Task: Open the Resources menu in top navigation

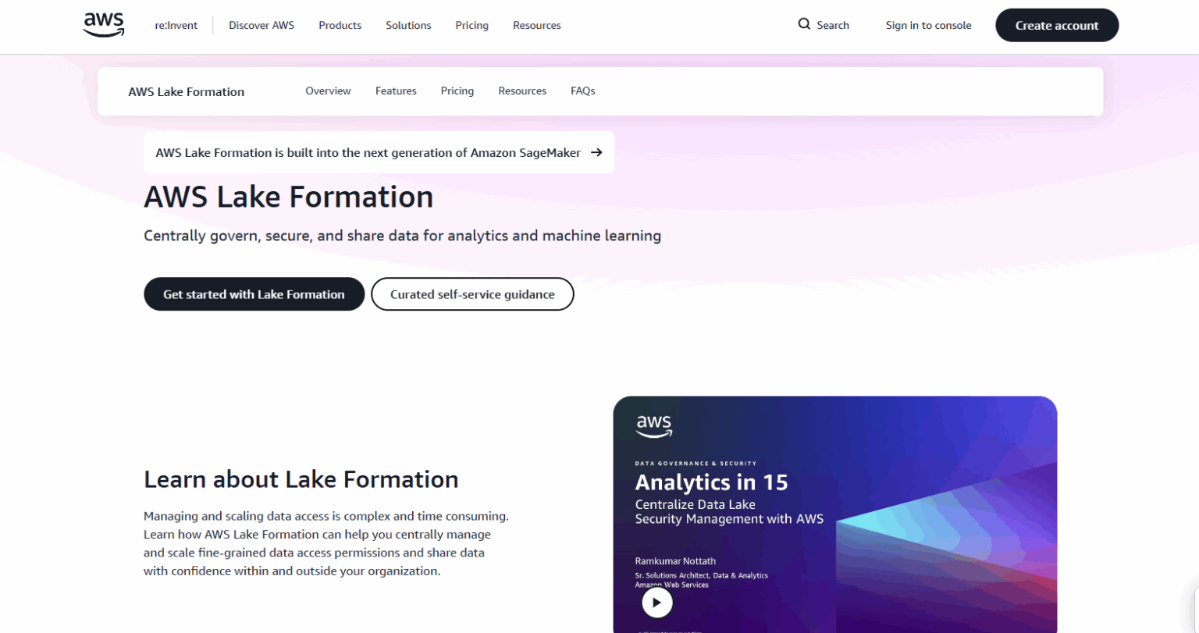Action: (x=537, y=25)
